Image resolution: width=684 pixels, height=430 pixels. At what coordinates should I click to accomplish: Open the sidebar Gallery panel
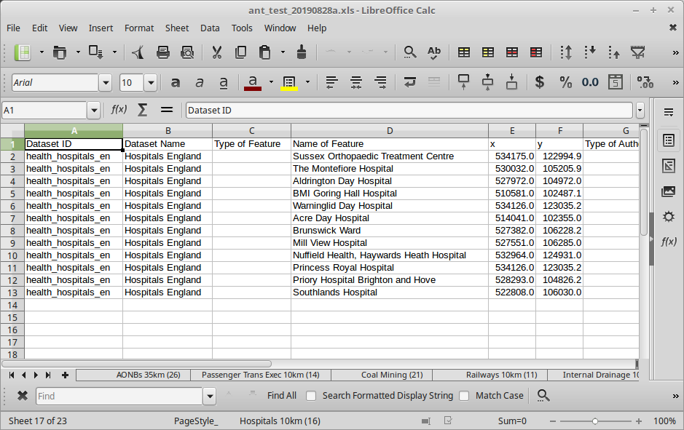[668, 191]
